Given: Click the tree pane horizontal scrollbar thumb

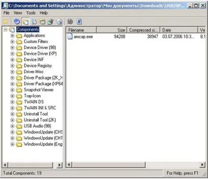Looking at the screenshot, I should coord(30,165).
